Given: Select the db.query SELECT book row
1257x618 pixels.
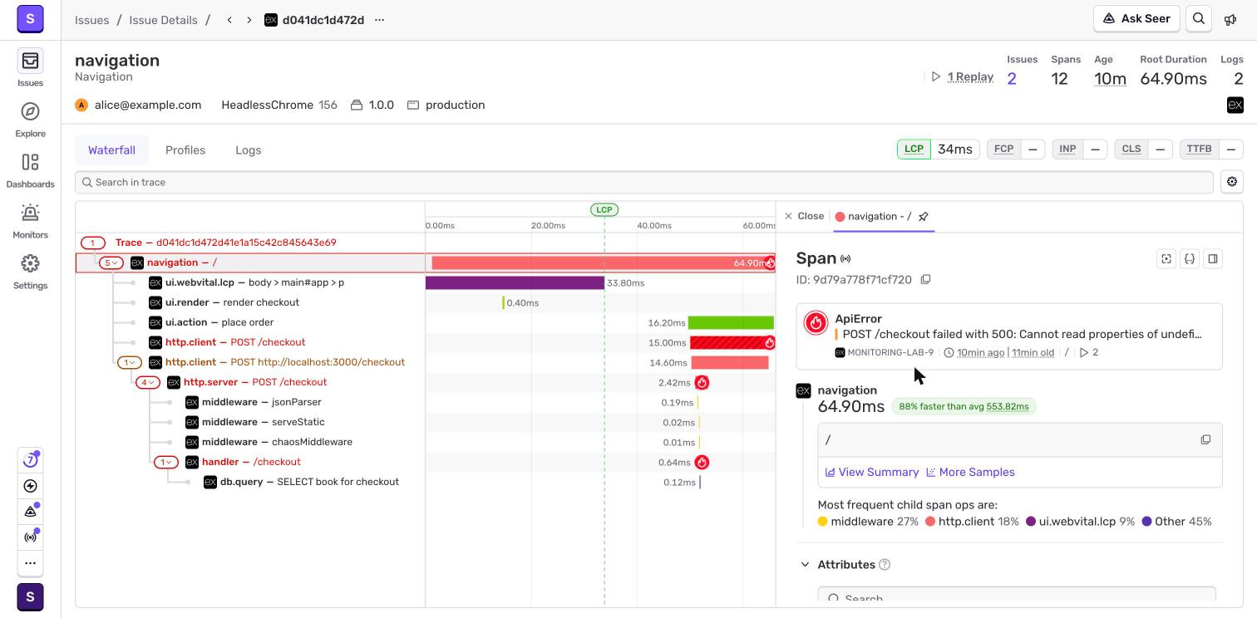Looking at the screenshot, I should click(425, 482).
